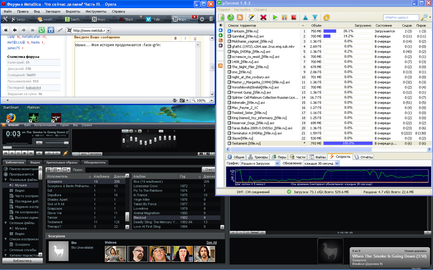433x270 pixels.
Task: Start the selected torrent with green play icon
Action: click(275, 17)
